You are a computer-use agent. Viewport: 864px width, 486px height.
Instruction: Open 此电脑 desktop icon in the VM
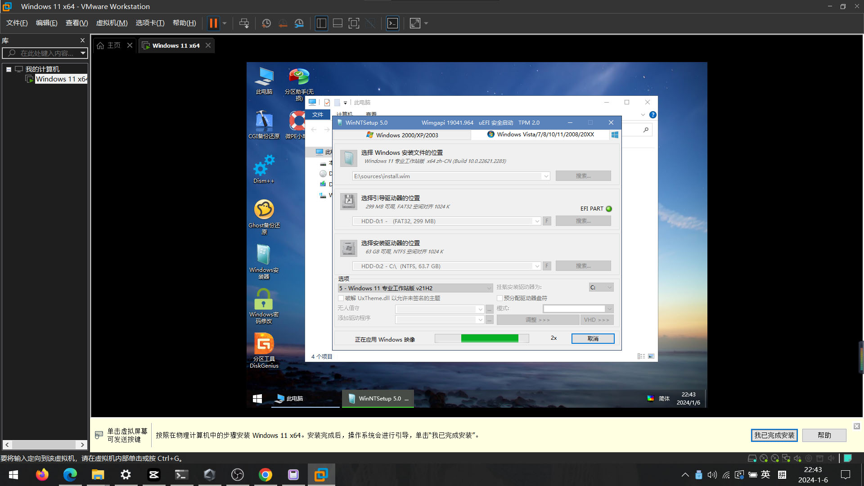264,81
